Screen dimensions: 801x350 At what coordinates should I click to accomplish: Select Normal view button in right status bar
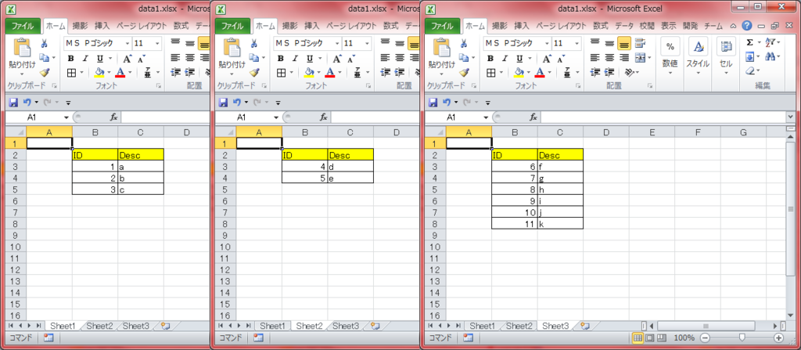(x=638, y=338)
